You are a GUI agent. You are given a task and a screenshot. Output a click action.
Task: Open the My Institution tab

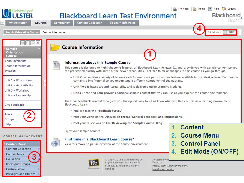(x=18, y=23)
